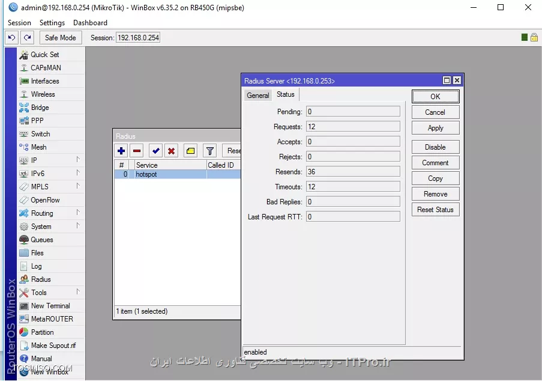The width and height of the screenshot is (542, 381).
Task: Click the Last Request RTT field
Action: click(353, 216)
